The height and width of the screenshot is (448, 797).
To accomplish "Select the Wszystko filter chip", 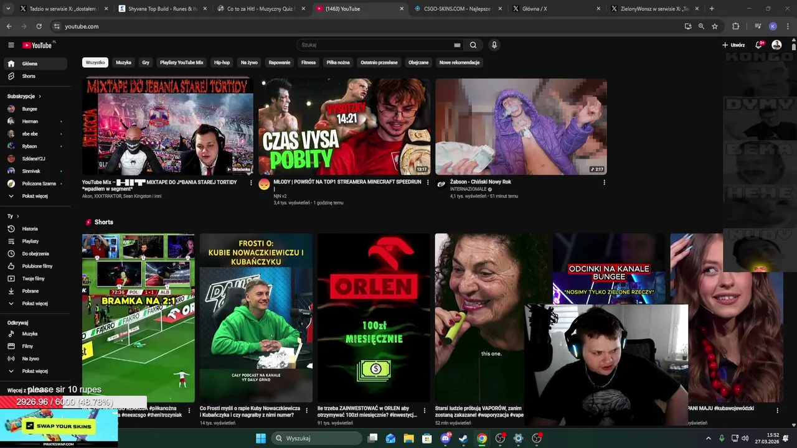I will (95, 62).
